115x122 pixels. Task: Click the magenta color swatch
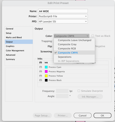[46, 71]
